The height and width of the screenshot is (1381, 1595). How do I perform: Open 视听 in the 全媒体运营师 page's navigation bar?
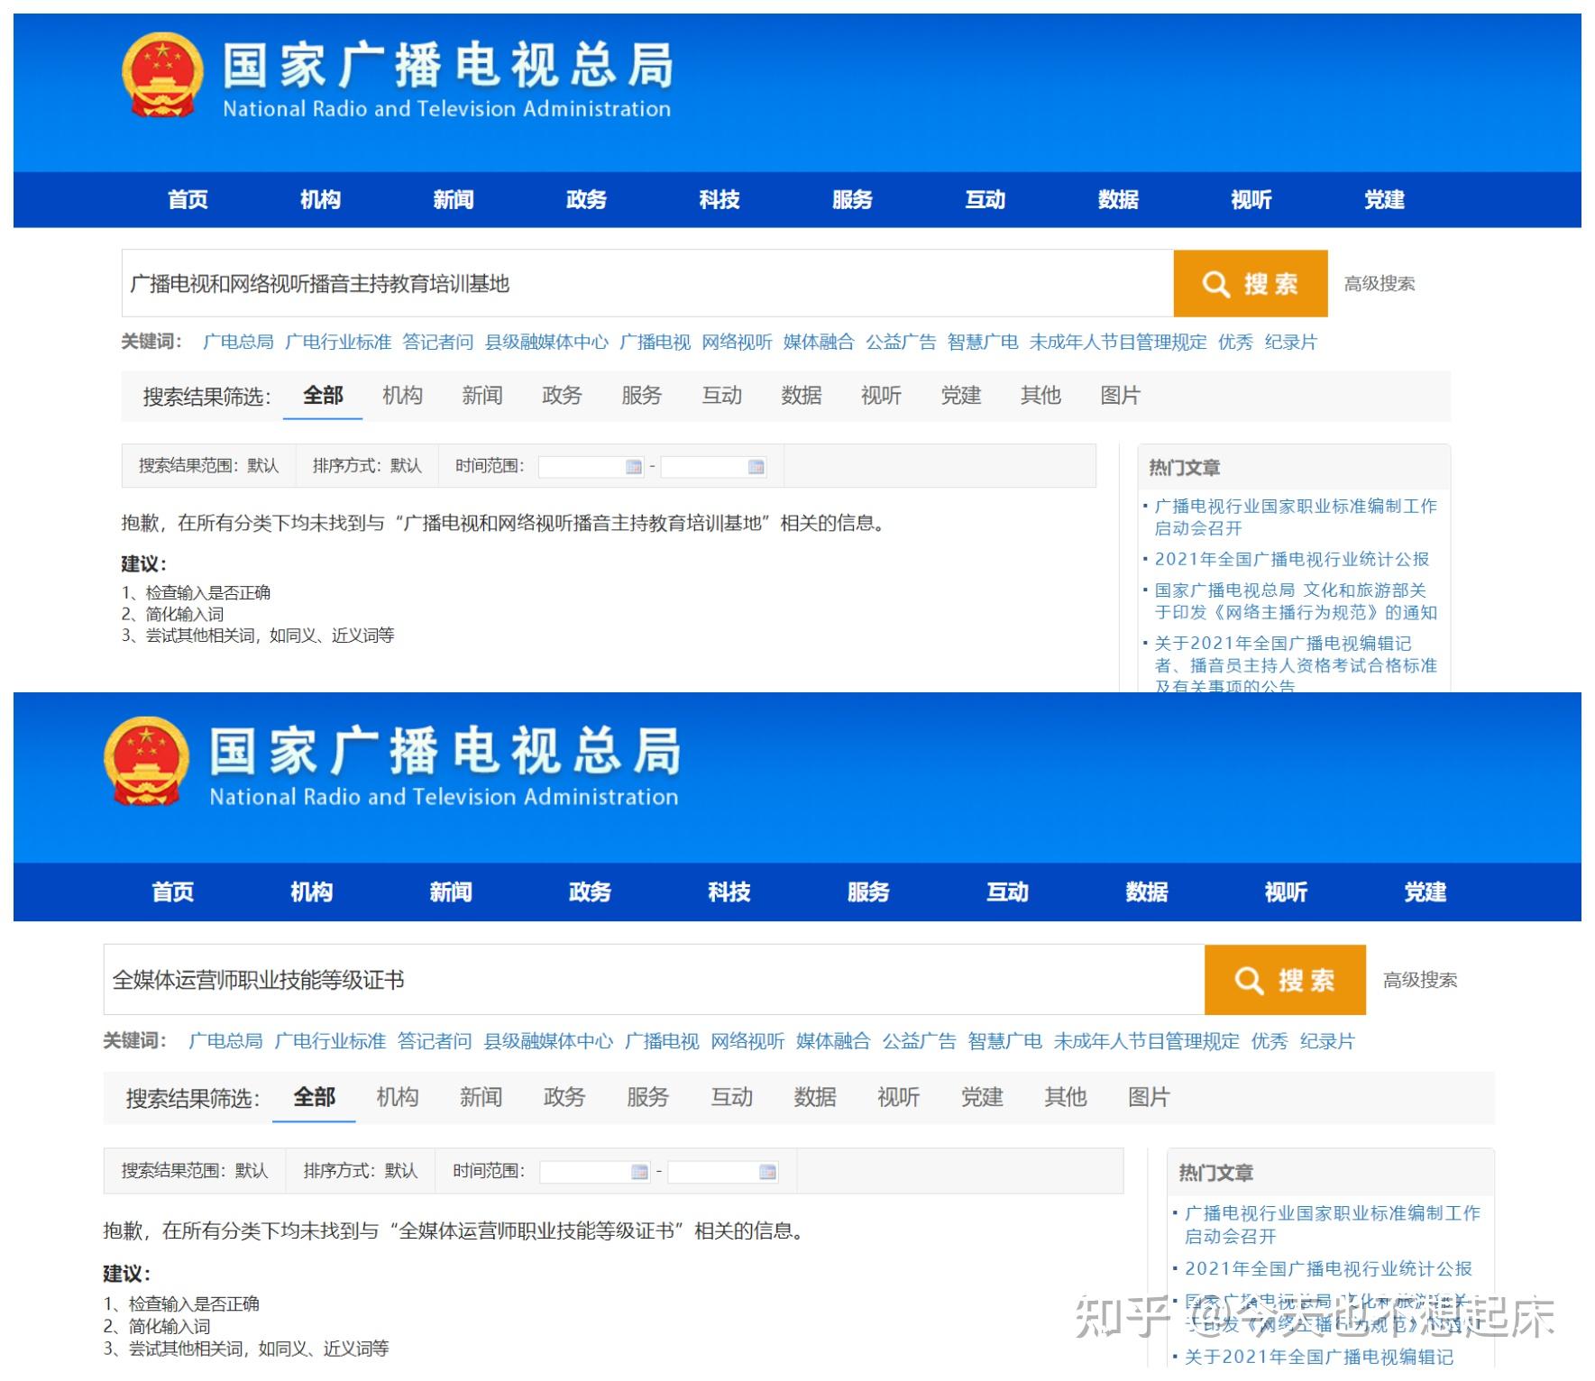pos(1286,892)
